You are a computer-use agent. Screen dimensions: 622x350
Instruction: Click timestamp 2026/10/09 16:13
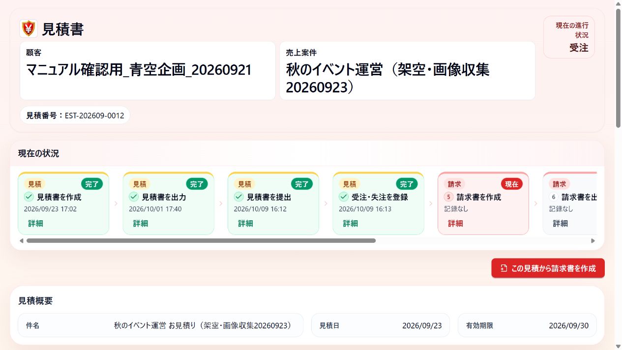[365, 209]
